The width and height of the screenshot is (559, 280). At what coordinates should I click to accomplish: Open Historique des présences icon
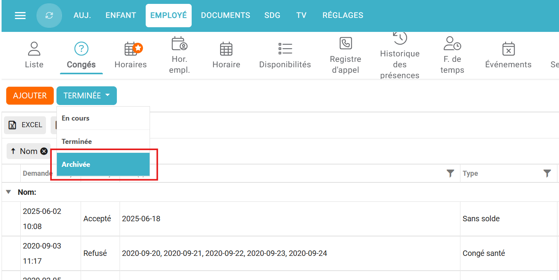point(400,38)
